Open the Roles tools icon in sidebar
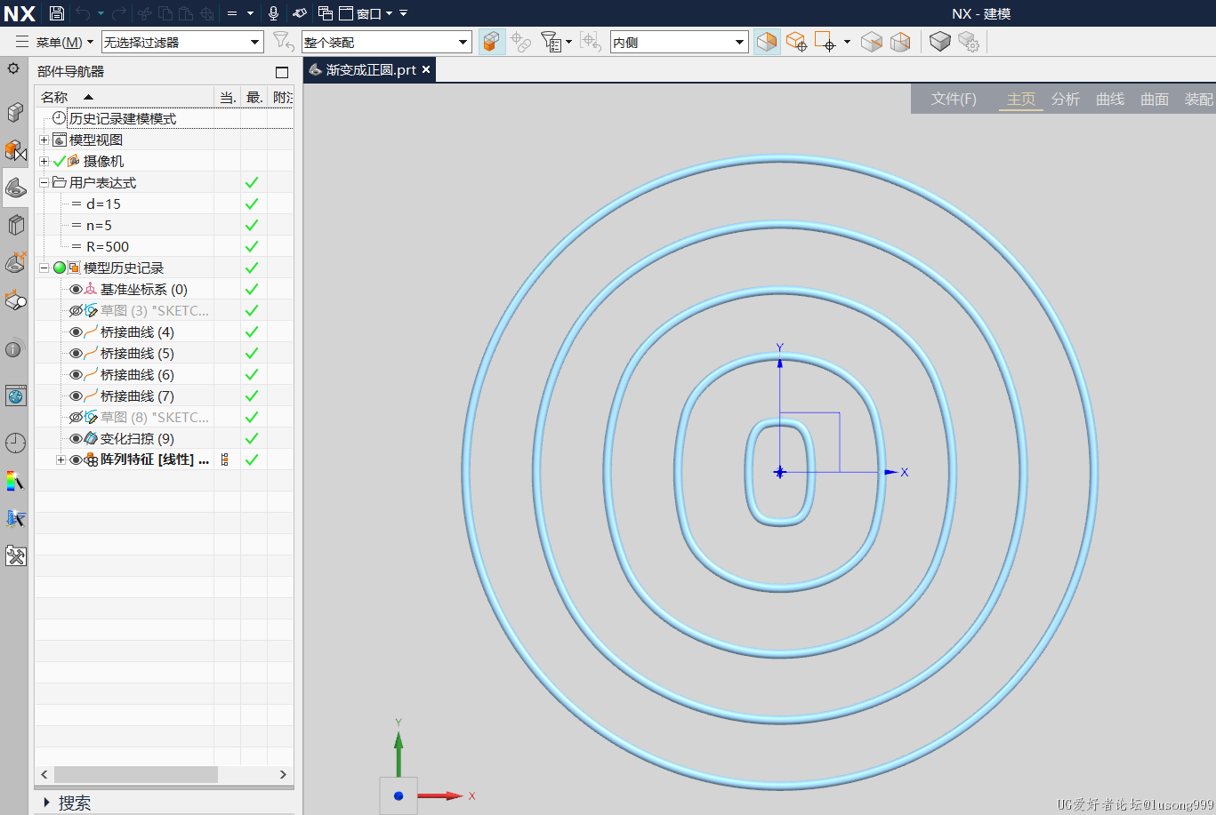This screenshot has height=815, width=1216. [x=15, y=556]
